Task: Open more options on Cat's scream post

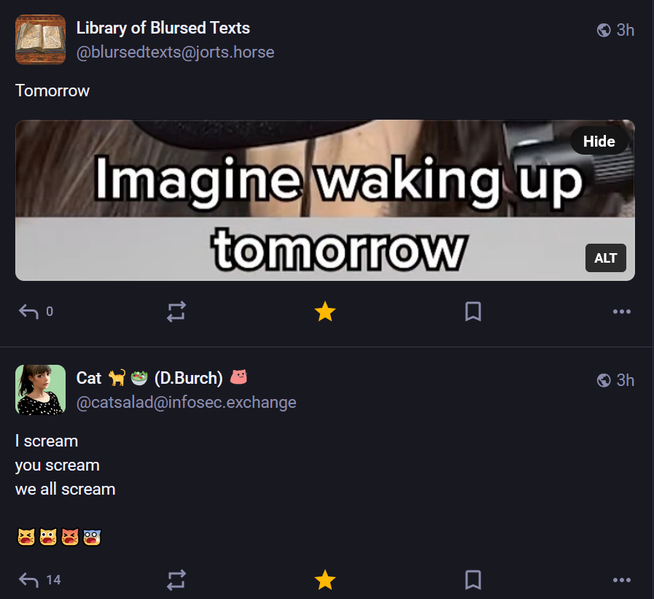Action: 621,580
